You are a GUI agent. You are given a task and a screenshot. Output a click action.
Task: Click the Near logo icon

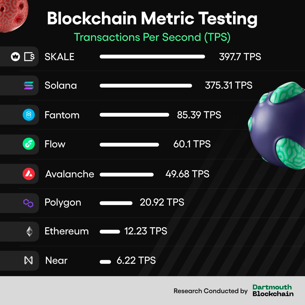[29, 260]
